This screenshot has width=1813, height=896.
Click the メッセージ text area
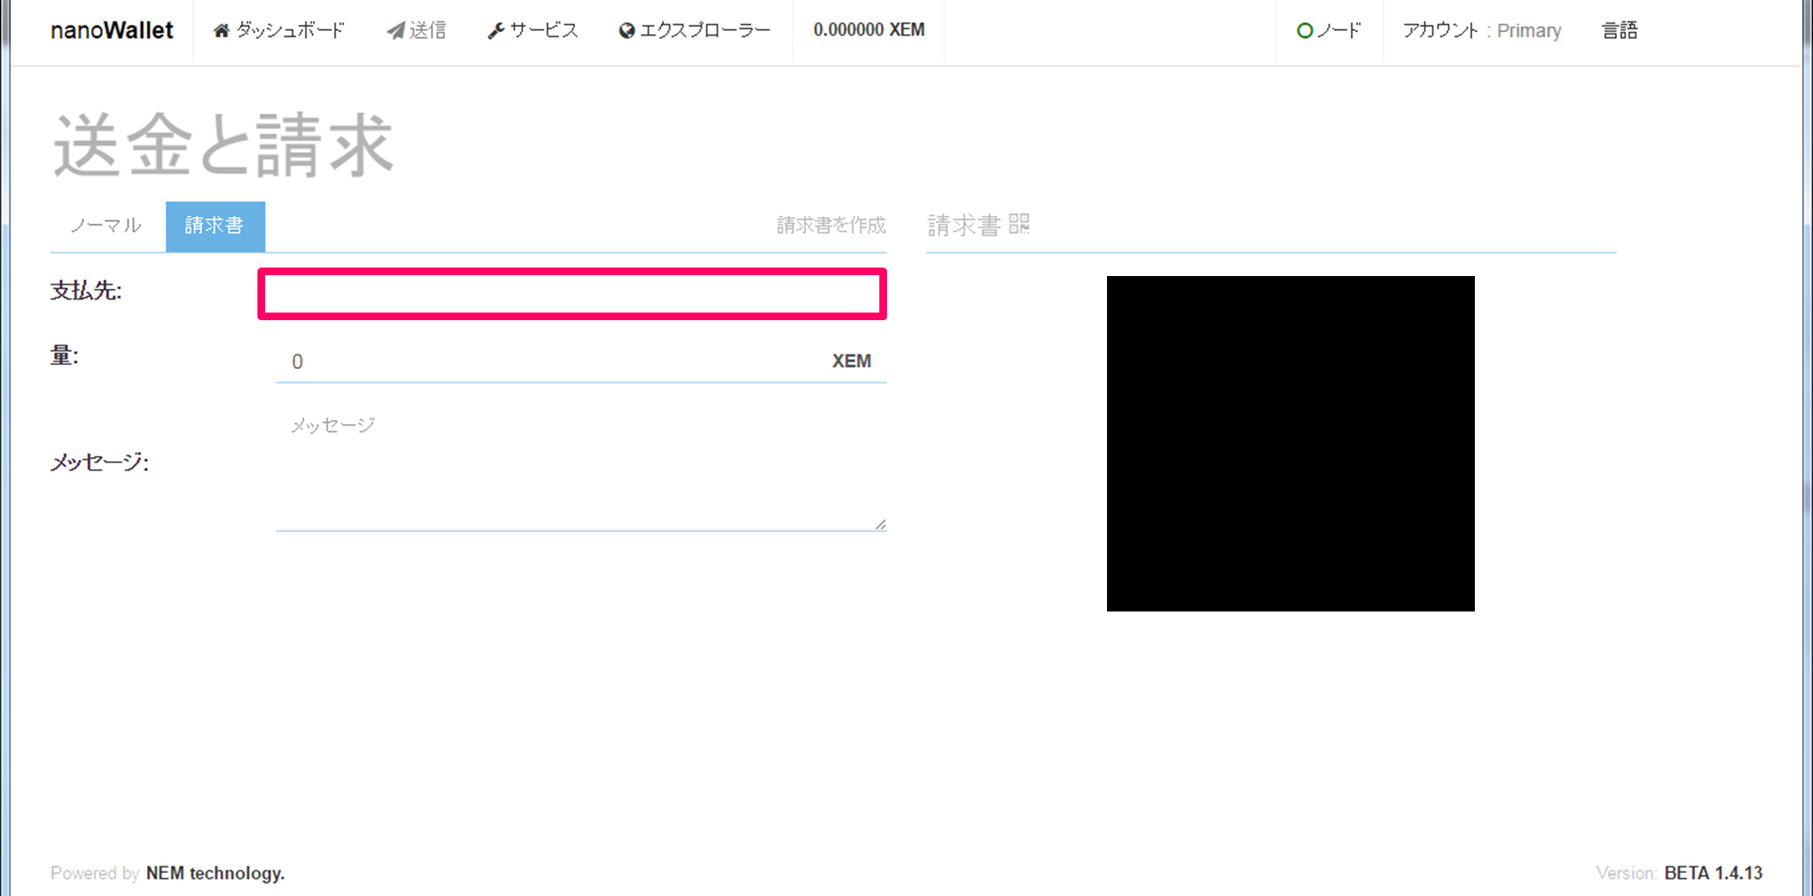point(581,468)
